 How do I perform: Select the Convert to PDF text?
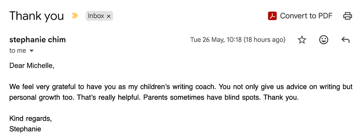(306, 16)
